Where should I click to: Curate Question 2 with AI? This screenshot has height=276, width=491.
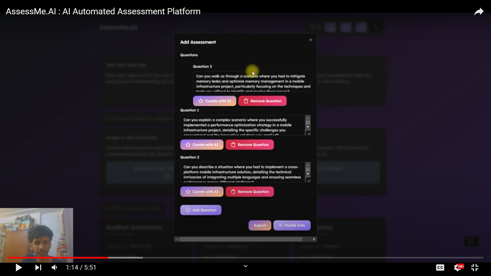202,192
